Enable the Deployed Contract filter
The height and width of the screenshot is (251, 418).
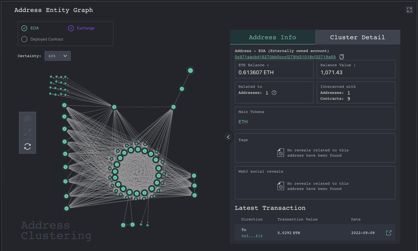point(24,39)
